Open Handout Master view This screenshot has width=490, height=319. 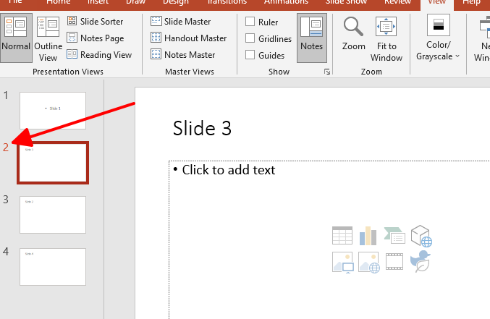tap(188, 38)
